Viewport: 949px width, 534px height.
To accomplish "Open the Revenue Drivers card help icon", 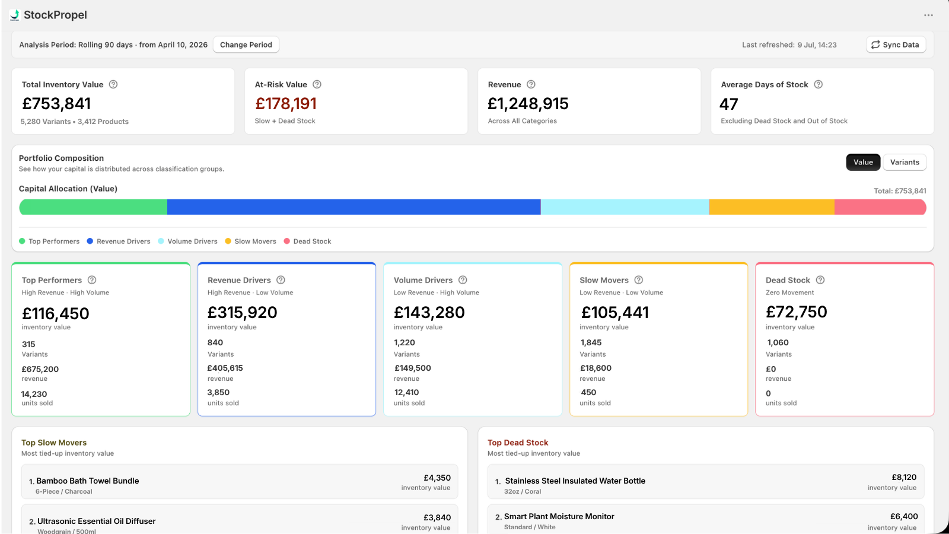I will (281, 280).
